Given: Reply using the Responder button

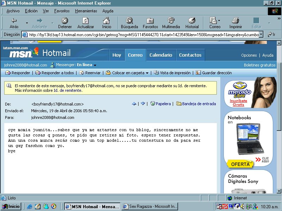Looking at the screenshot, I should pyautogui.click(x=18, y=73).
